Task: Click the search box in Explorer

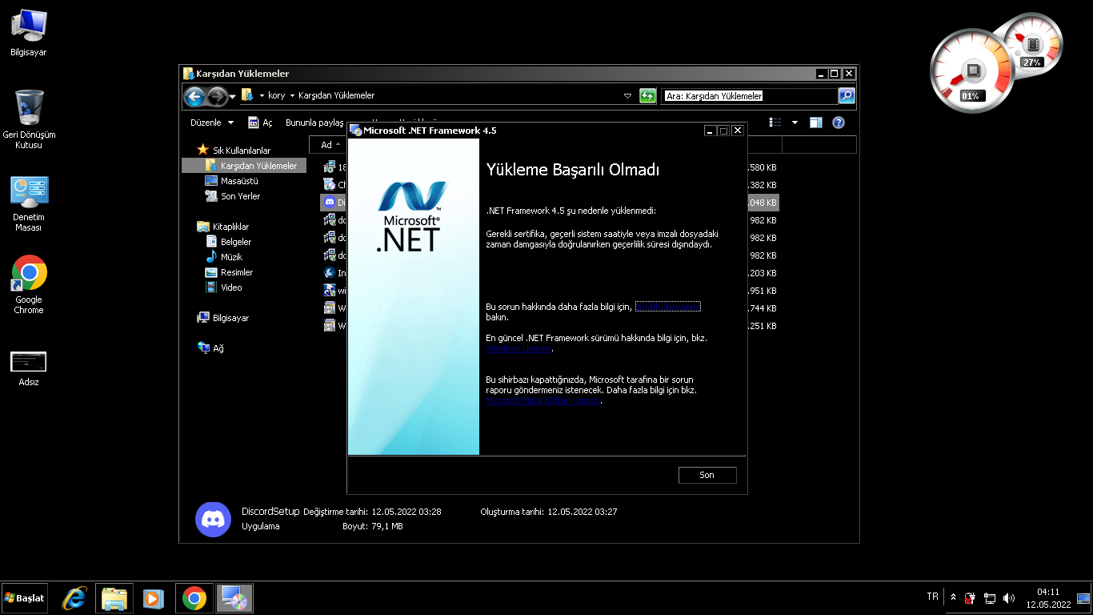Action: [749, 96]
